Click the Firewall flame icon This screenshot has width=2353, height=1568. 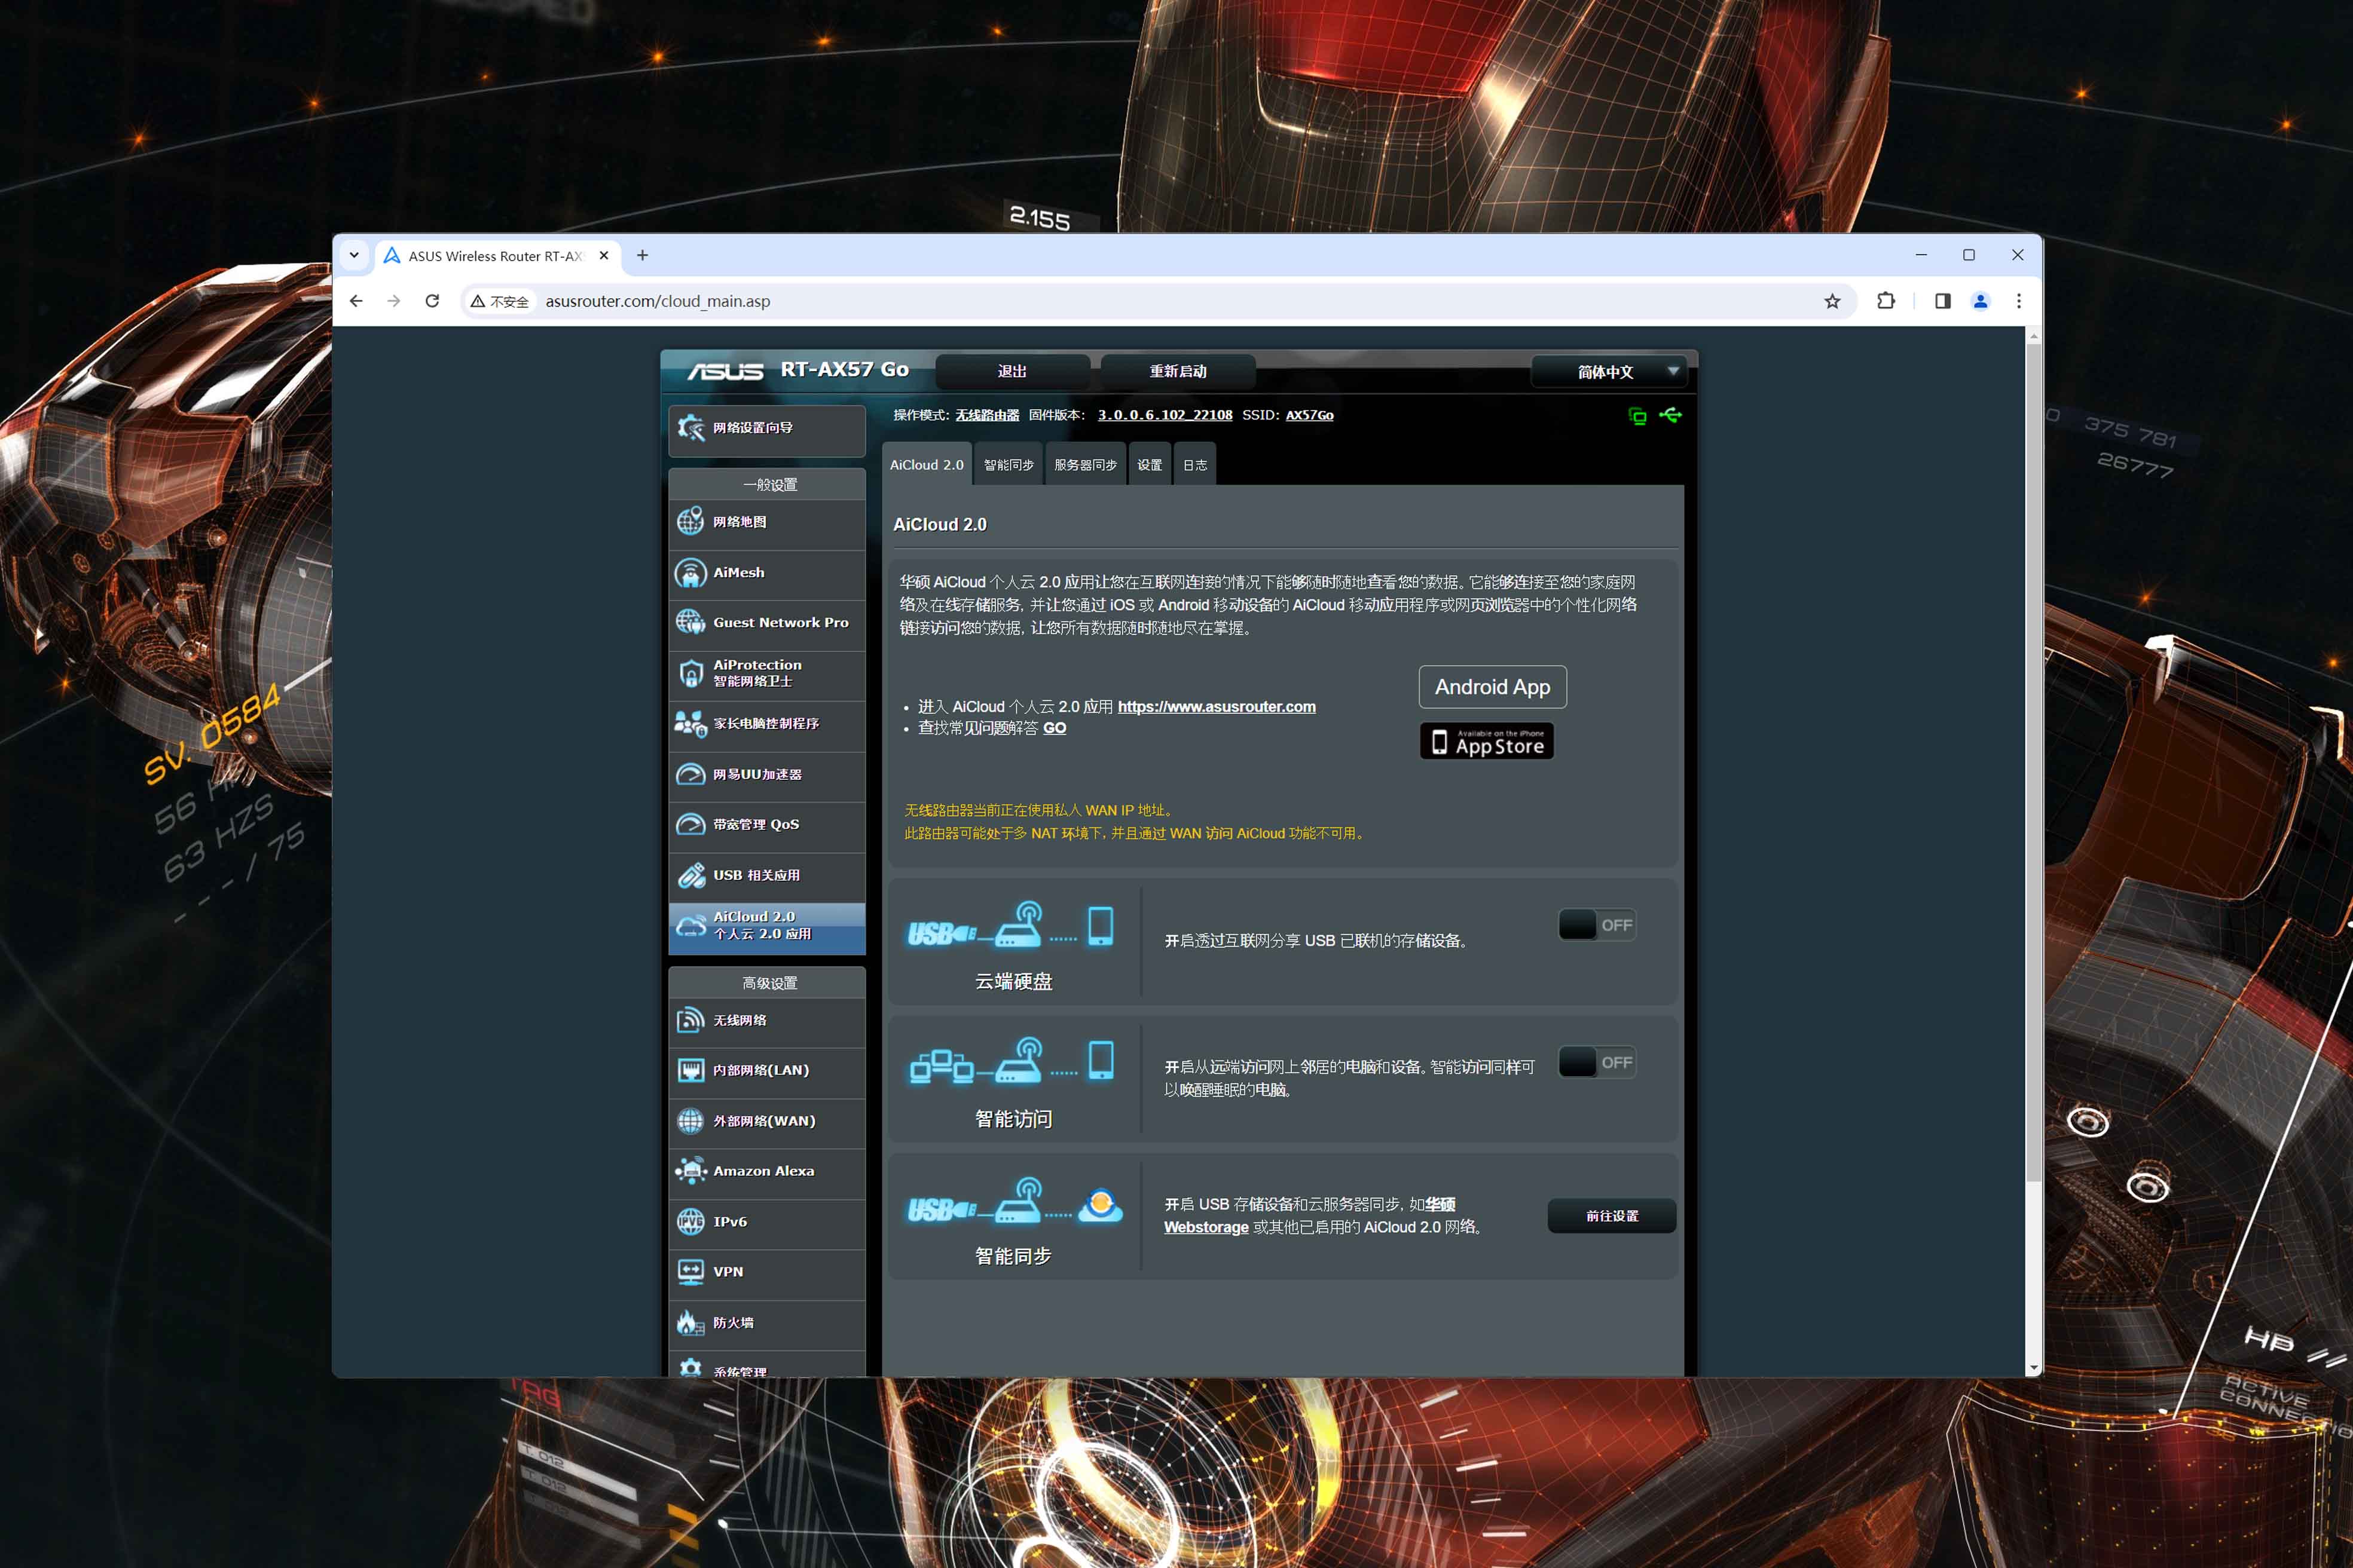click(690, 1323)
